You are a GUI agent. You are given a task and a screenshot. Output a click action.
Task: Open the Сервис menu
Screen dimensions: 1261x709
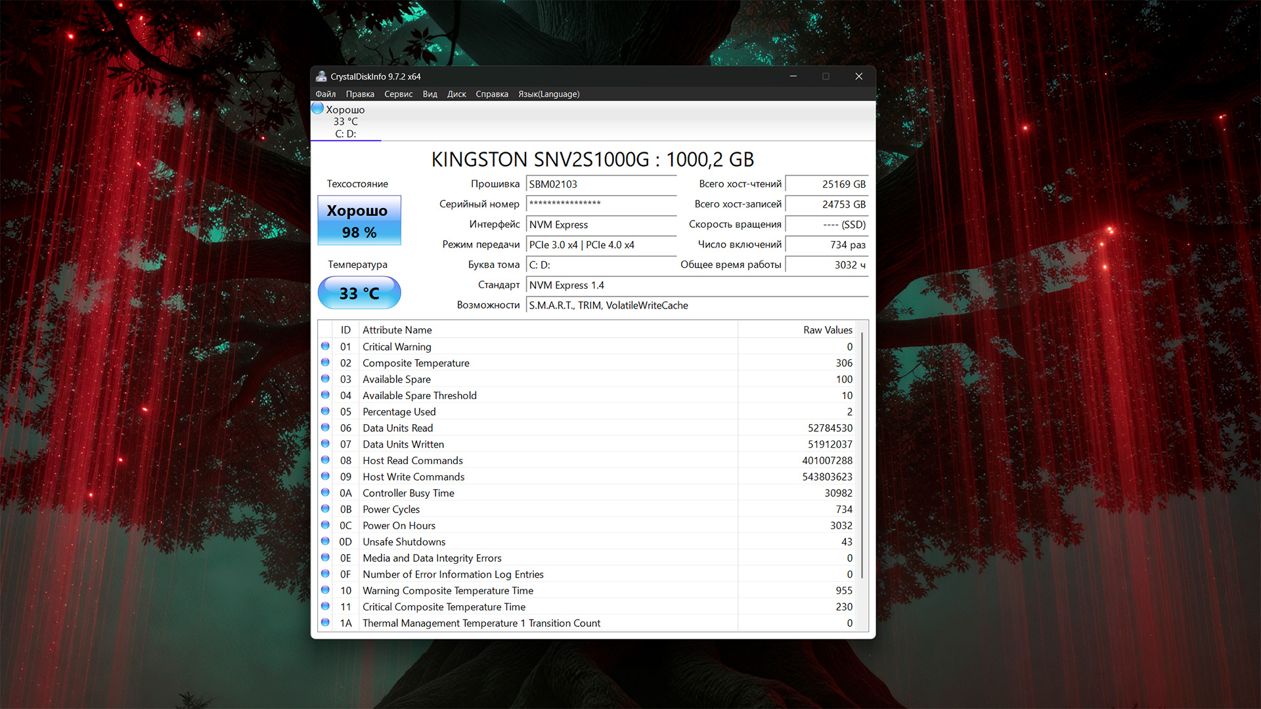pyautogui.click(x=398, y=94)
